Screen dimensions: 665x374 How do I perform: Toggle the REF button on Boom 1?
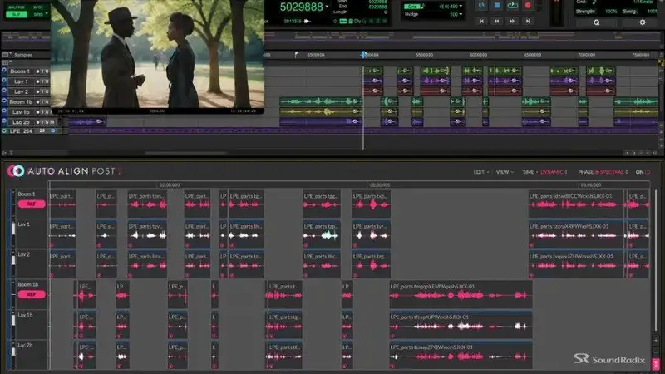coord(32,204)
